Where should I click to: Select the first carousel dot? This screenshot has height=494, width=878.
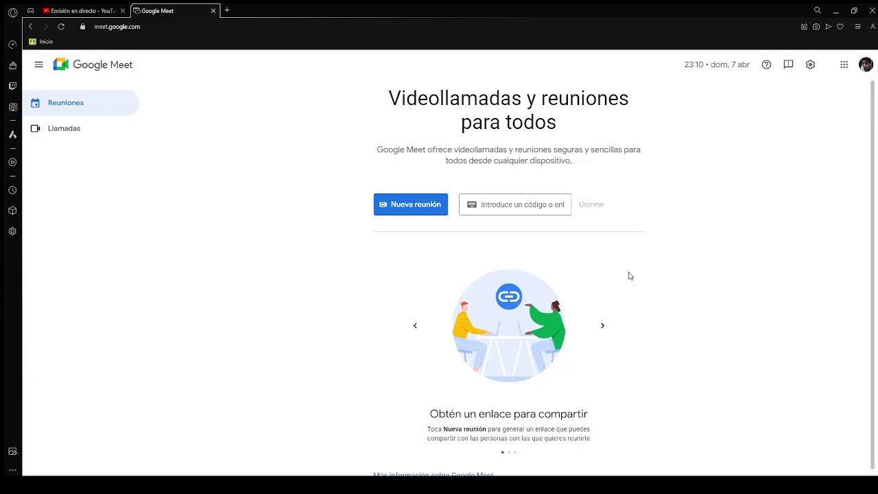pos(502,452)
